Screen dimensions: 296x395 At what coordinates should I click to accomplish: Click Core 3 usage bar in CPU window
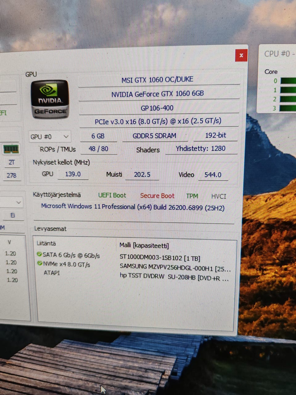288,108
